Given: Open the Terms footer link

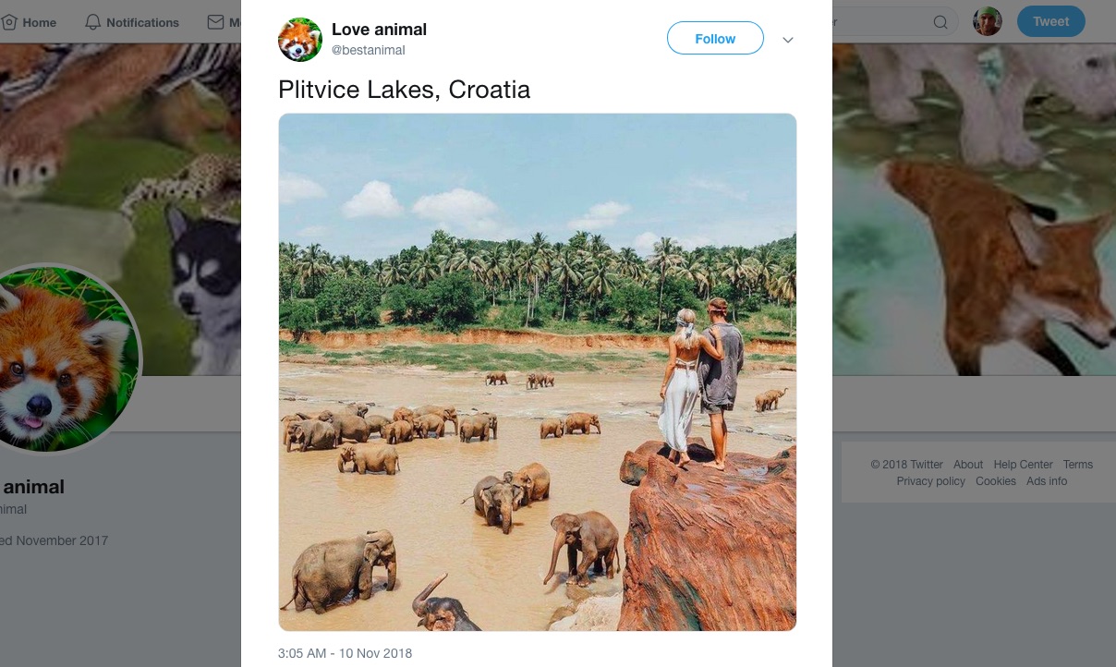Looking at the screenshot, I should coord(1077,465).
